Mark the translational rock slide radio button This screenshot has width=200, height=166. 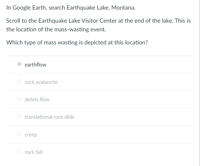pos(19,116)
